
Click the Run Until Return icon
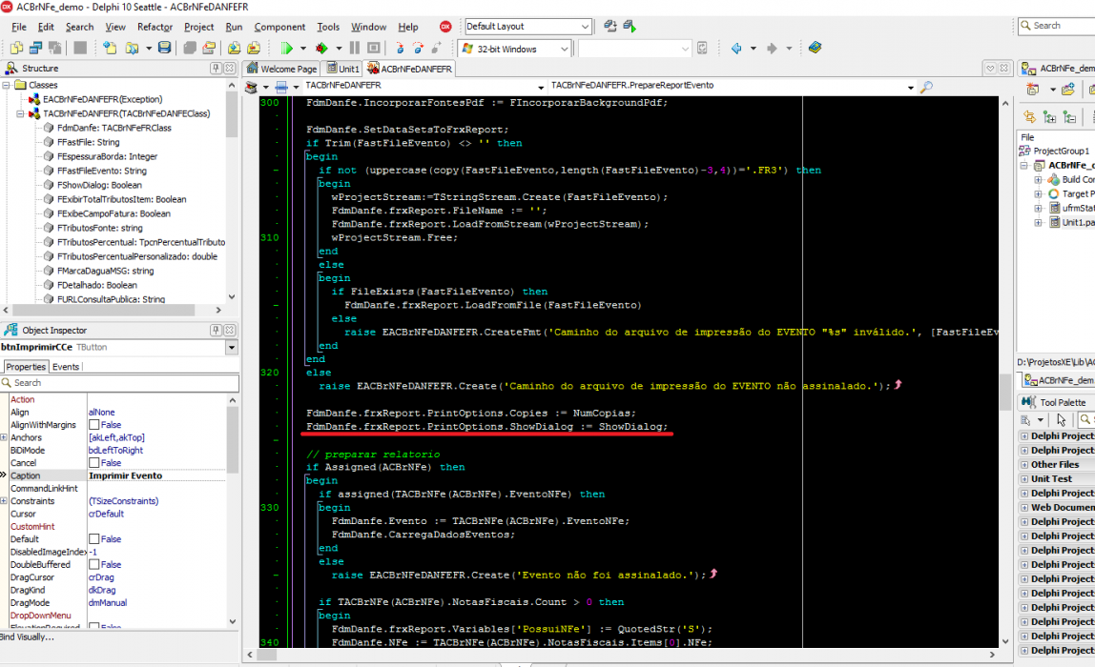point(436,49)
